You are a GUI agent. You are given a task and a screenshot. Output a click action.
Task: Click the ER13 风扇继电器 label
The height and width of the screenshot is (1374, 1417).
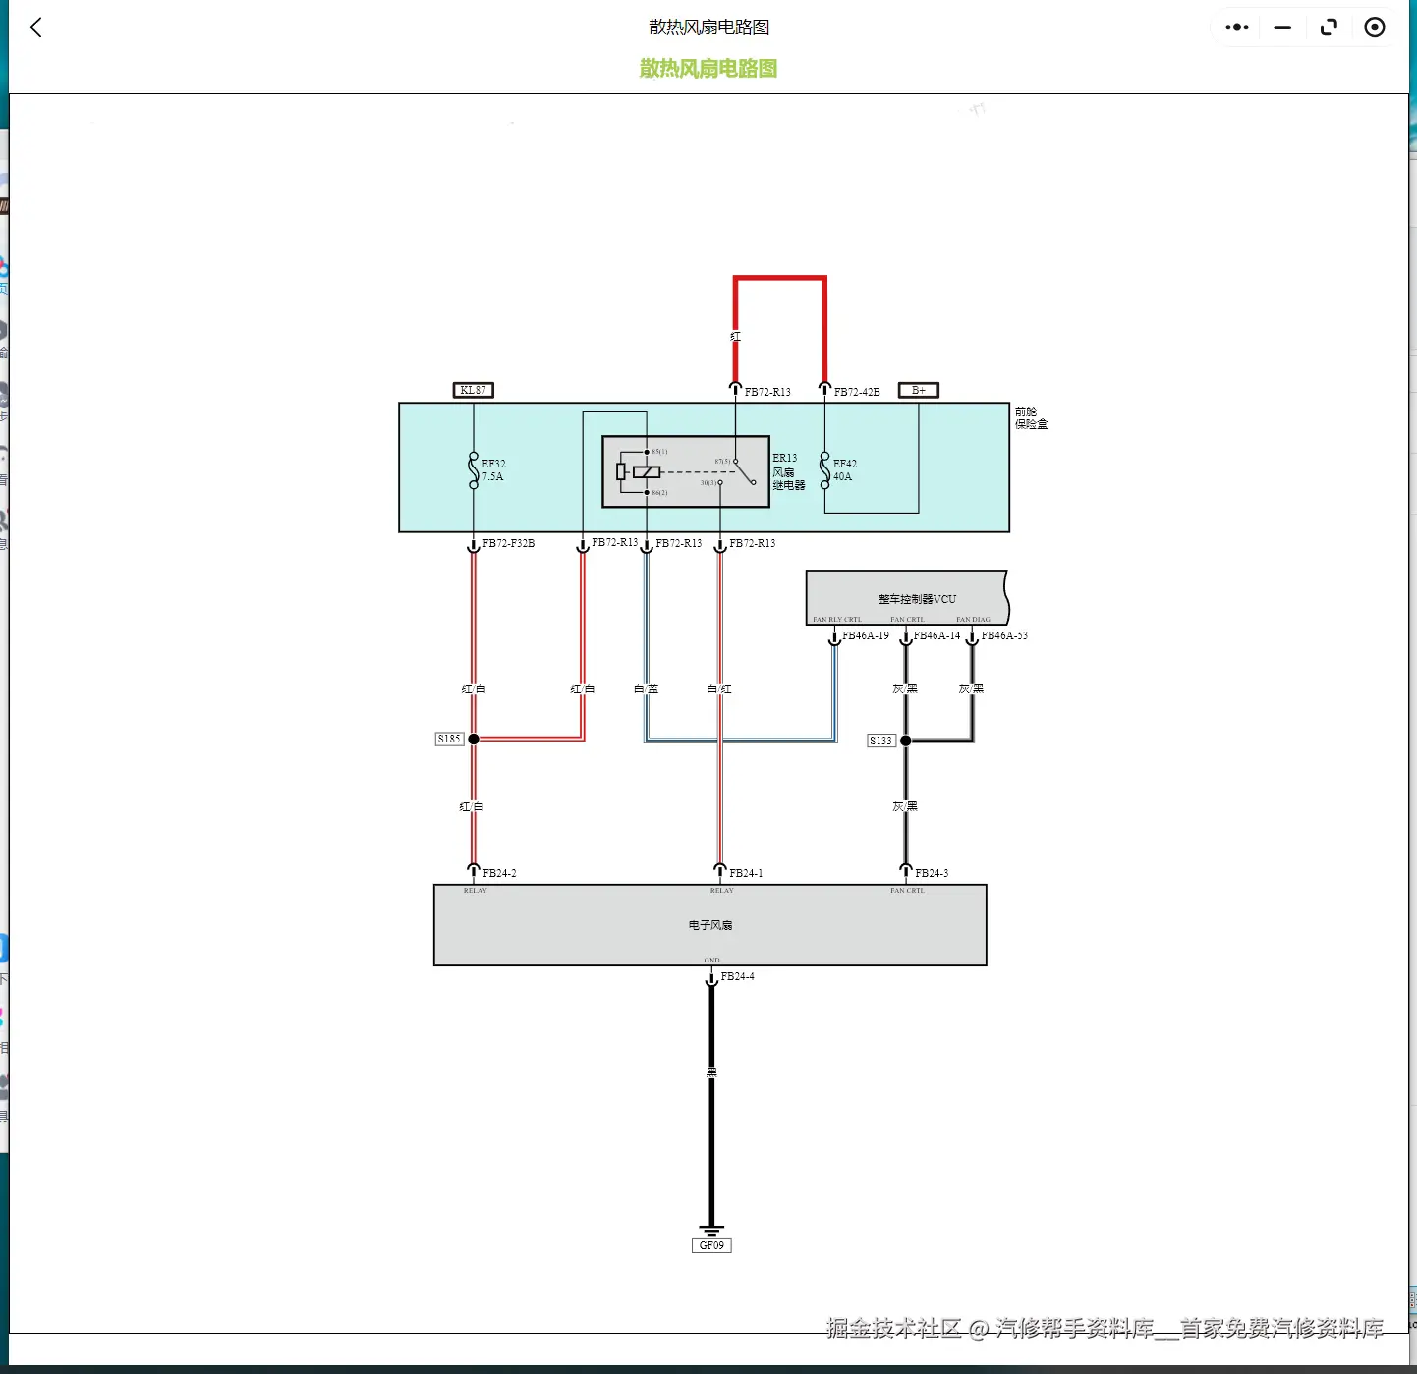[788, 471]
